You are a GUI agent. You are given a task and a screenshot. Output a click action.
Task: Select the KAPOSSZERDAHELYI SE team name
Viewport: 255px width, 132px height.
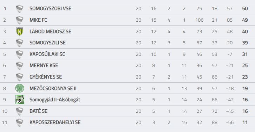(55, 123)
